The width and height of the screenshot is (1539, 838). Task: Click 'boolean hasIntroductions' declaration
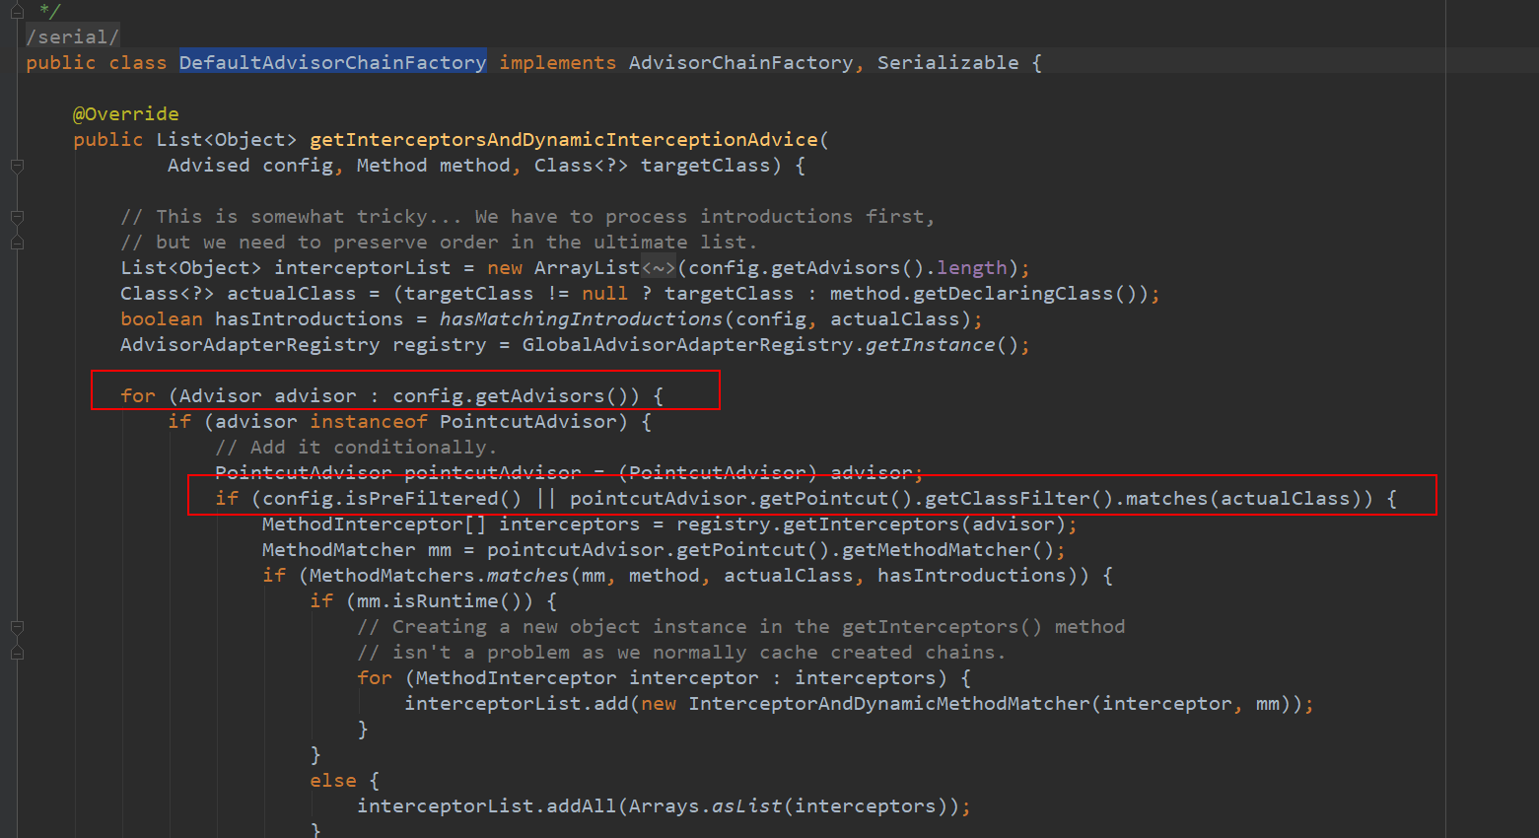click(261, 318)
